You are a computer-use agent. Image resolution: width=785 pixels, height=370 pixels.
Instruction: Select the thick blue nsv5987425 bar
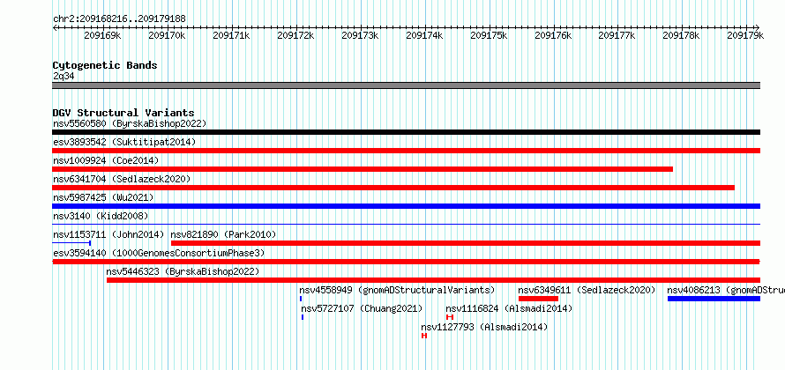pos(406,206)
